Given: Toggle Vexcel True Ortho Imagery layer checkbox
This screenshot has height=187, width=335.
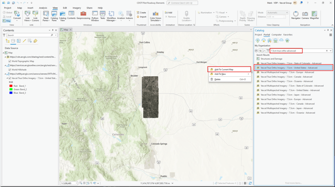Looking at the screenshot, I should [x=9, y=78].
